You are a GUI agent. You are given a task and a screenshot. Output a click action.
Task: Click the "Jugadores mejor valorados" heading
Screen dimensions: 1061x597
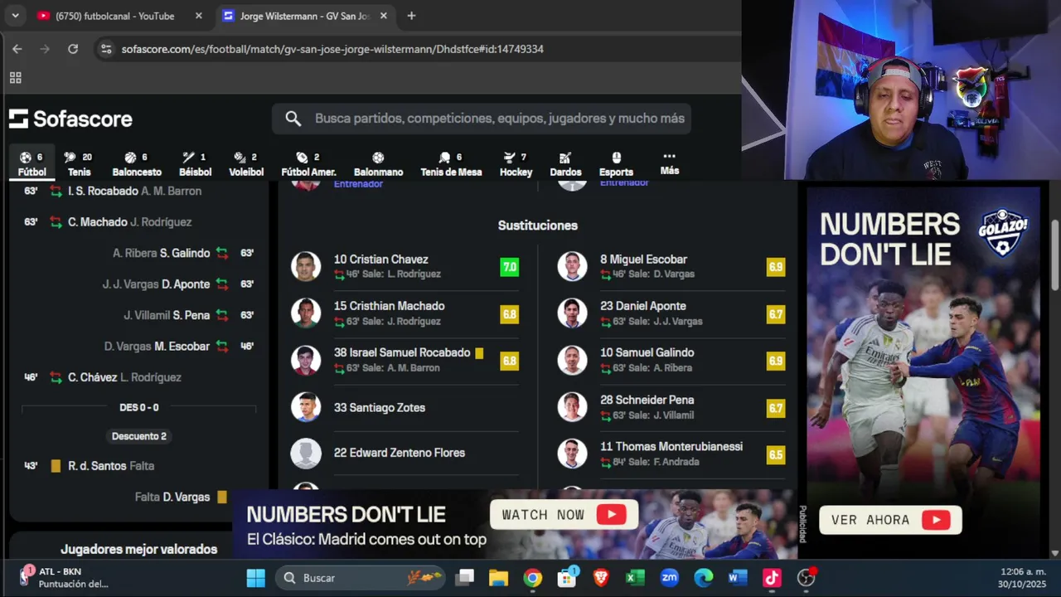(139, 549)
